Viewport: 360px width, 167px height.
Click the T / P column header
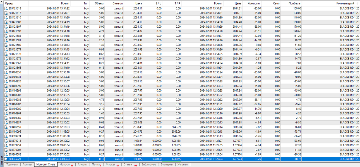pos(177,3)
